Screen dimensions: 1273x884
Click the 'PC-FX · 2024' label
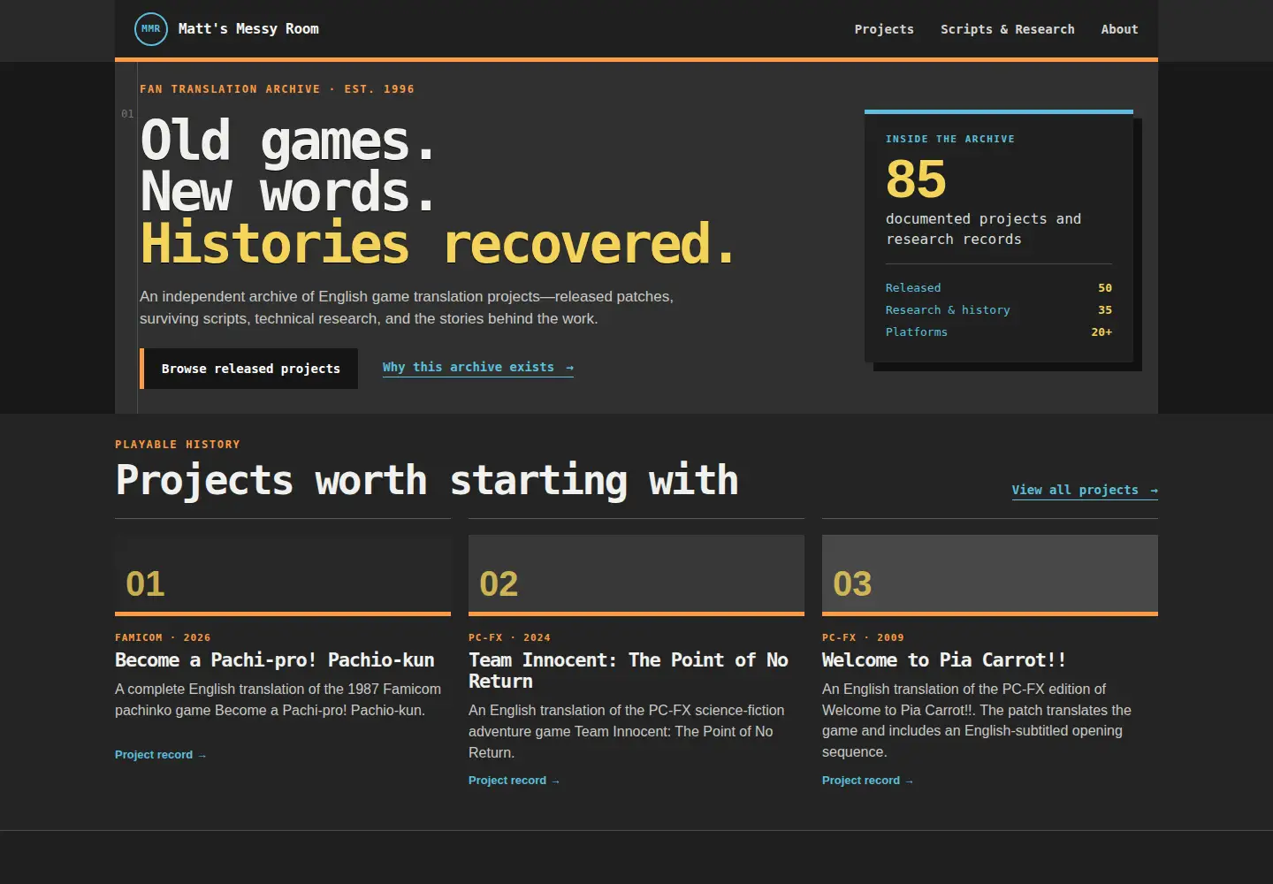509,637
